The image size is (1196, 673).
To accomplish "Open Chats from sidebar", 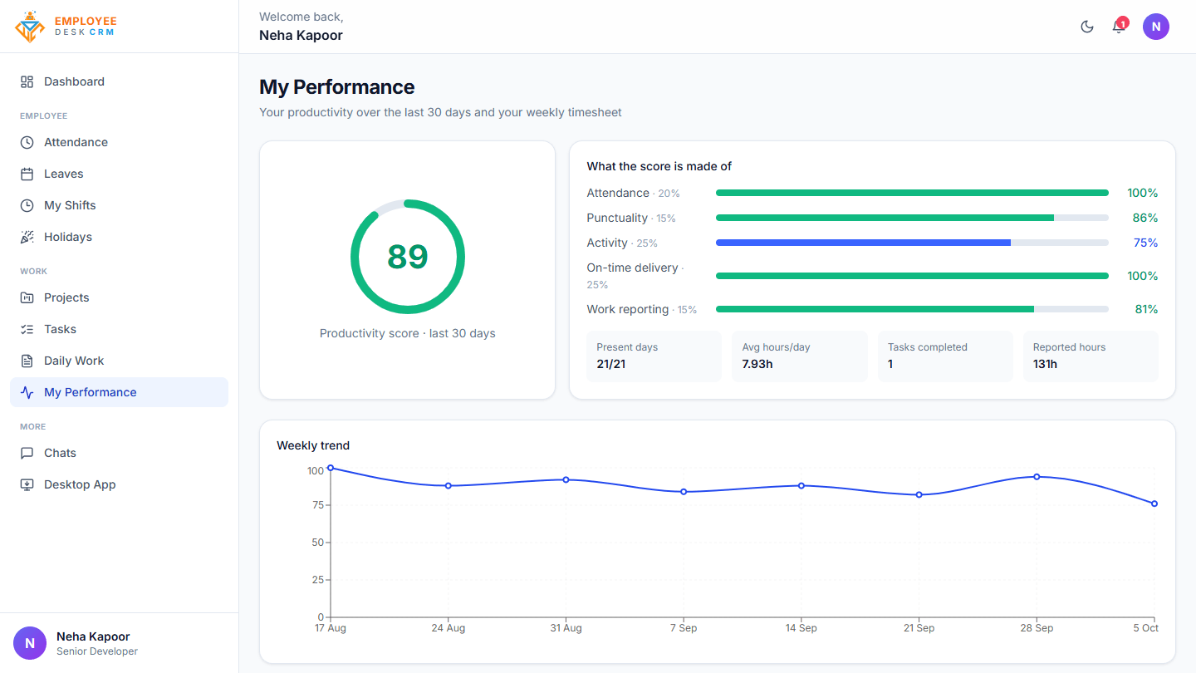I will (x=119, y=453).
